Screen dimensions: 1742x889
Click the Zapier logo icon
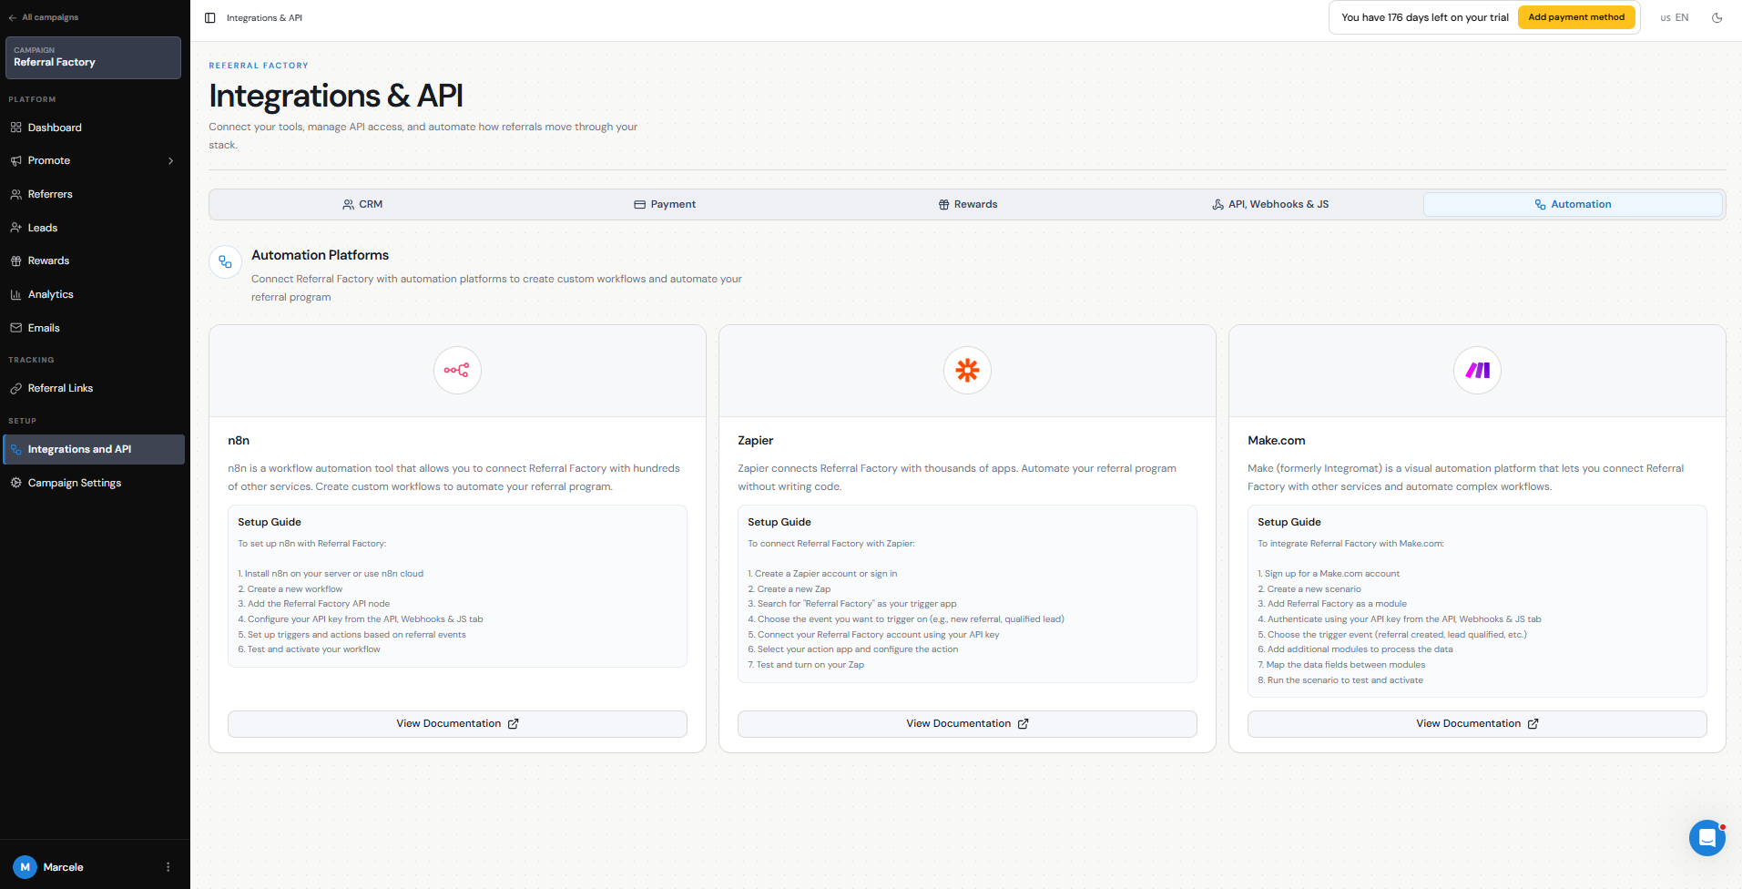pyautogui.click(x=967, y=370)
